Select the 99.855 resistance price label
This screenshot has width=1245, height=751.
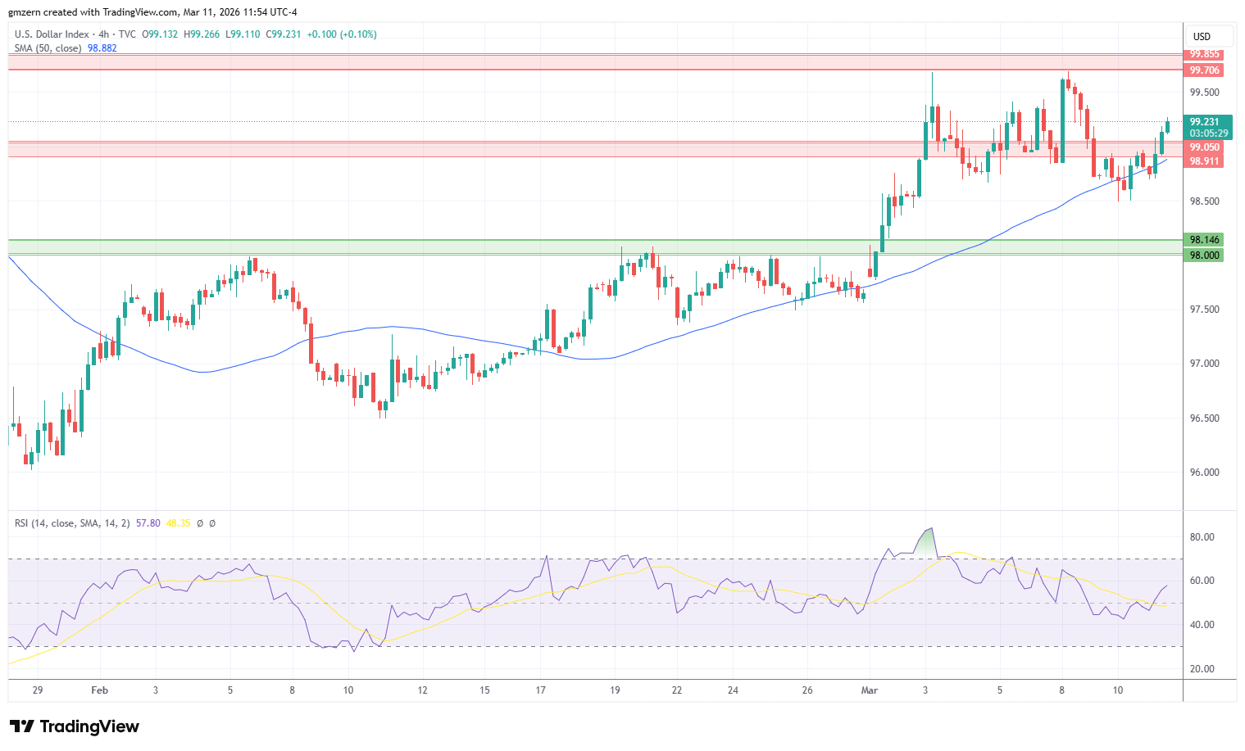pos(1205,54)
